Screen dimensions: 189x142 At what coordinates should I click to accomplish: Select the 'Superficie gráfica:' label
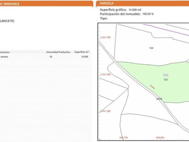click(x=113, y=10)
